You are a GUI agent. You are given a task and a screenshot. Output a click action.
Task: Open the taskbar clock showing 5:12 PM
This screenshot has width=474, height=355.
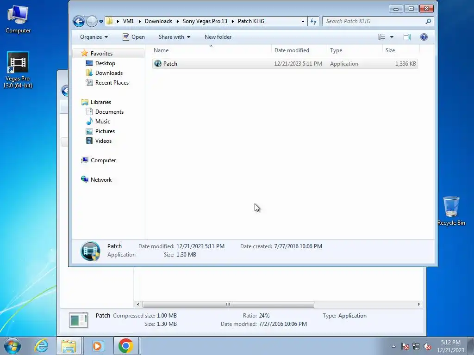(x=450, y=346)
